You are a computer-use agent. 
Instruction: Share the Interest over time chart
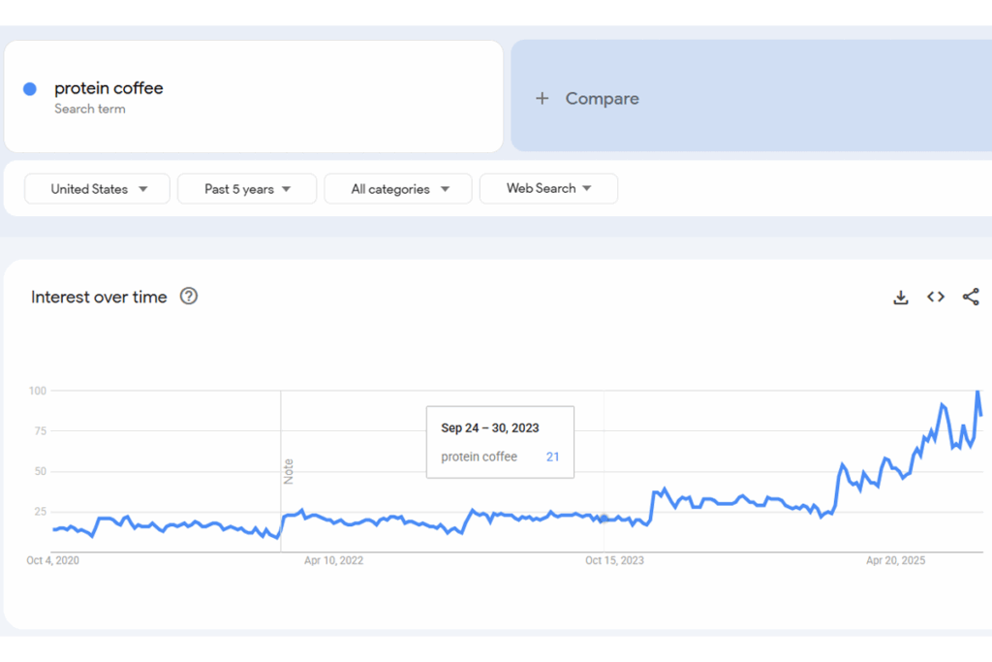coord(970,298)
